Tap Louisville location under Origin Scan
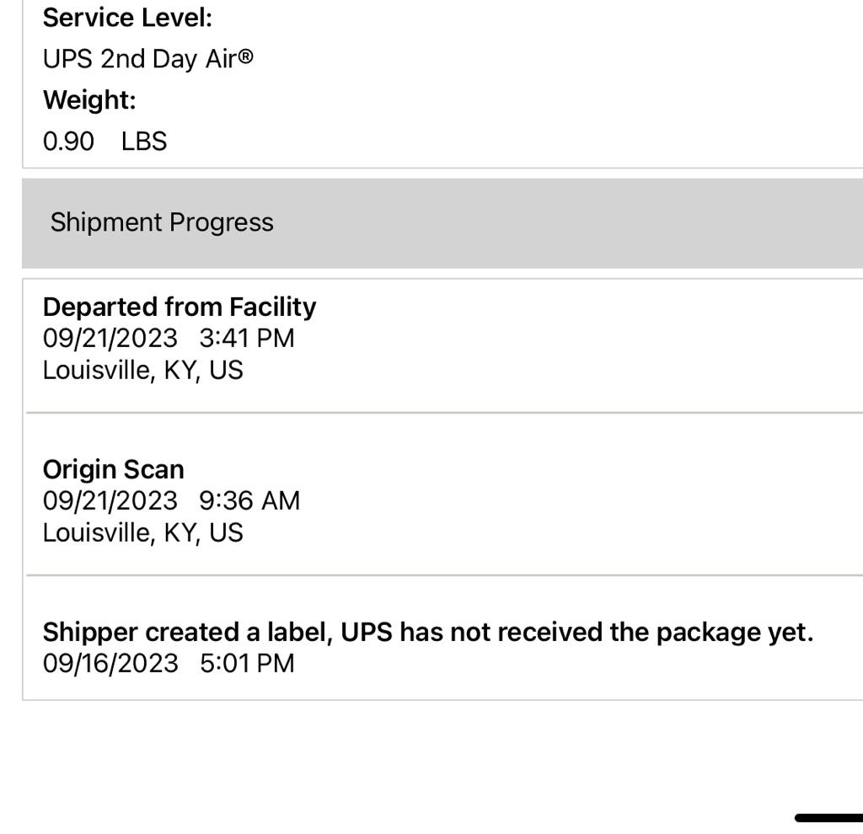863x834 pixels. 142,533
